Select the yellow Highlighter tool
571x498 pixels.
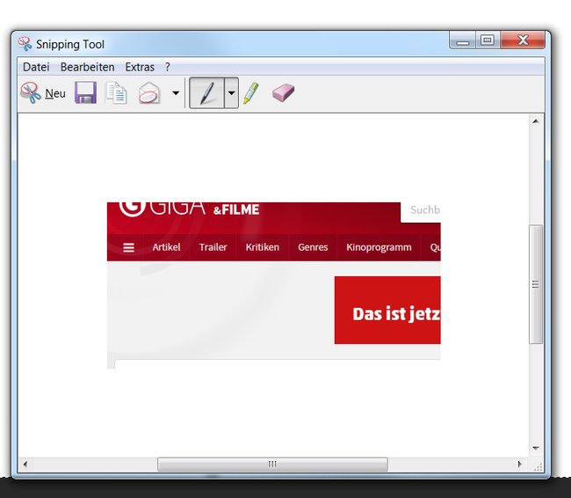251,93
